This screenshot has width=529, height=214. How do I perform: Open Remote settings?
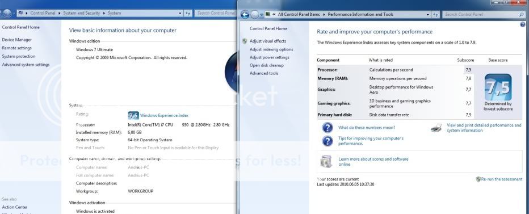[16, 48]
